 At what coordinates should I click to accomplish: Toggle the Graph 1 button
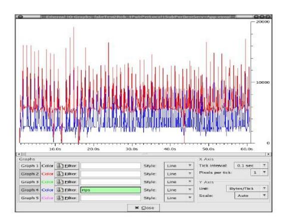[x=30, y=166]
